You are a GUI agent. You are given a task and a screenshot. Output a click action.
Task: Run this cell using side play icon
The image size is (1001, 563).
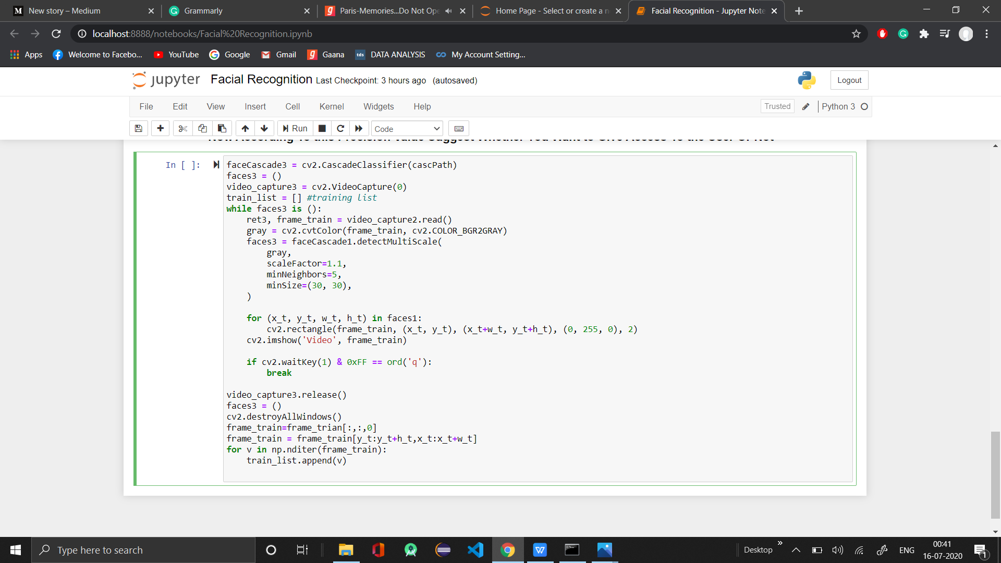tap(216, 165)
